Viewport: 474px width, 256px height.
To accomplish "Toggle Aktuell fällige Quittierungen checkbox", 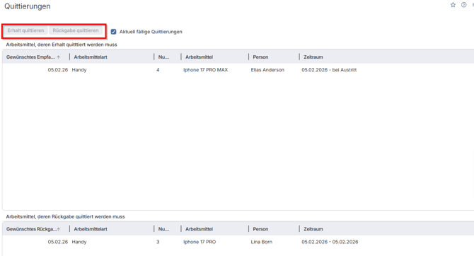I will (113, 32).
